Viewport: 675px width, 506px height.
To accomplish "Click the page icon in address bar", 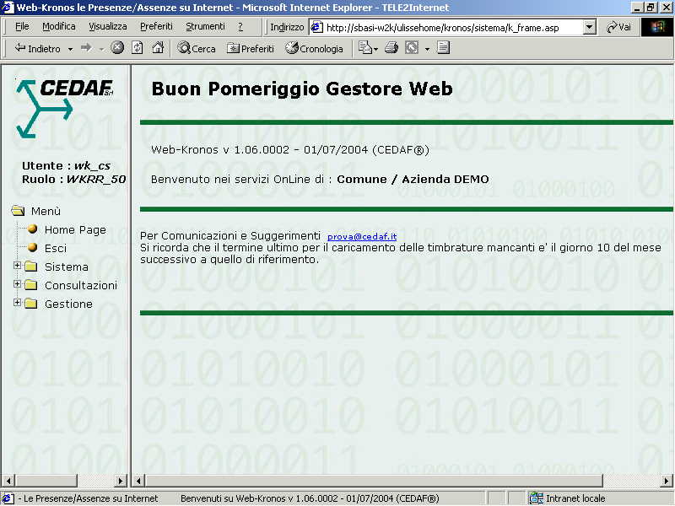I will pyautogui.click(x=317, y=28).
